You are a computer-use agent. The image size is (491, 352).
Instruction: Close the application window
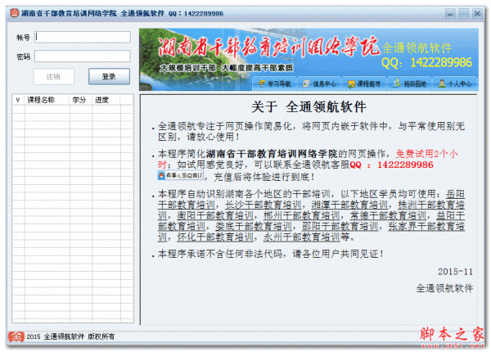click(x=477, y=13)
